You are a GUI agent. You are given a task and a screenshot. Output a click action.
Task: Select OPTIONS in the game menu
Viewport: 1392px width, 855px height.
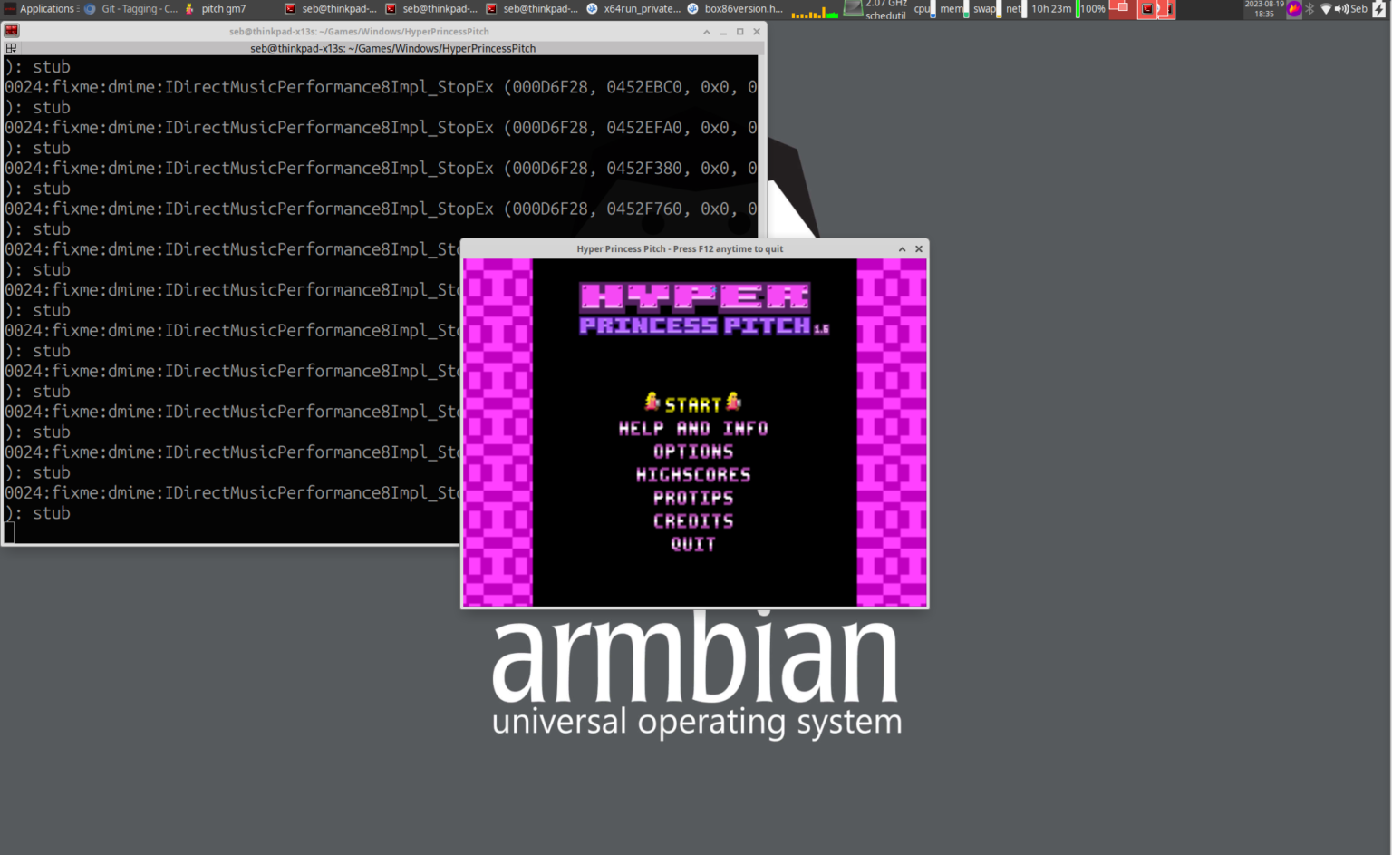pyautogui.click(x=693, y=451)
